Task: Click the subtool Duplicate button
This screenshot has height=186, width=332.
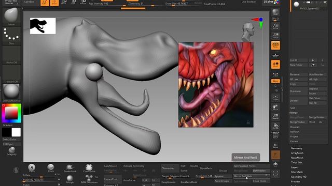Action: coord(298,91)
